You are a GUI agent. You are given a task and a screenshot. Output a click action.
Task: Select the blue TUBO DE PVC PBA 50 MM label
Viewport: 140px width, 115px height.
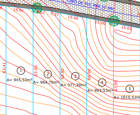coord(90,5)
